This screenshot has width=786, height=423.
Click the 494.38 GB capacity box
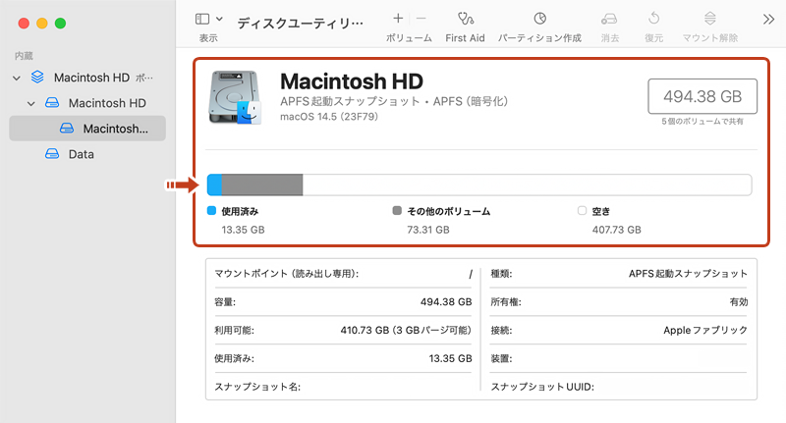tap(702, 96)
